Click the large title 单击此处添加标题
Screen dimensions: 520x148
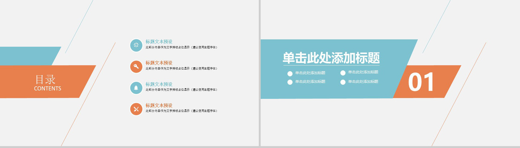[331, 58]
